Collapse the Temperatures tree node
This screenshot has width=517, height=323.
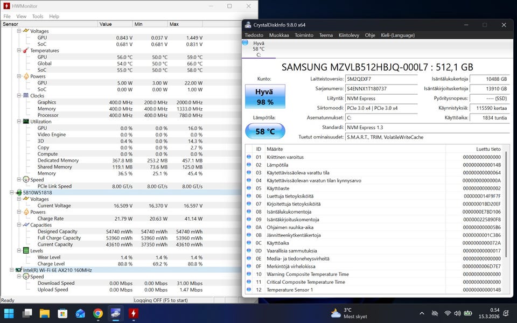pos(19,51)
